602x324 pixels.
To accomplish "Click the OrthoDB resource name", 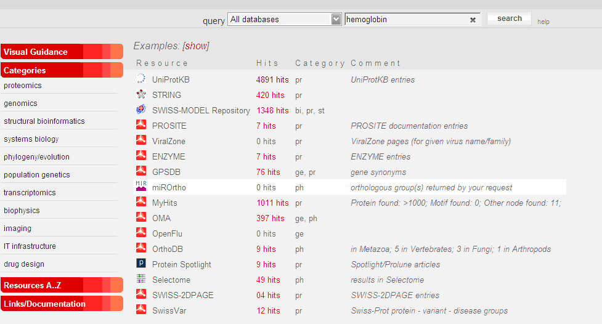I will [168, 249].
